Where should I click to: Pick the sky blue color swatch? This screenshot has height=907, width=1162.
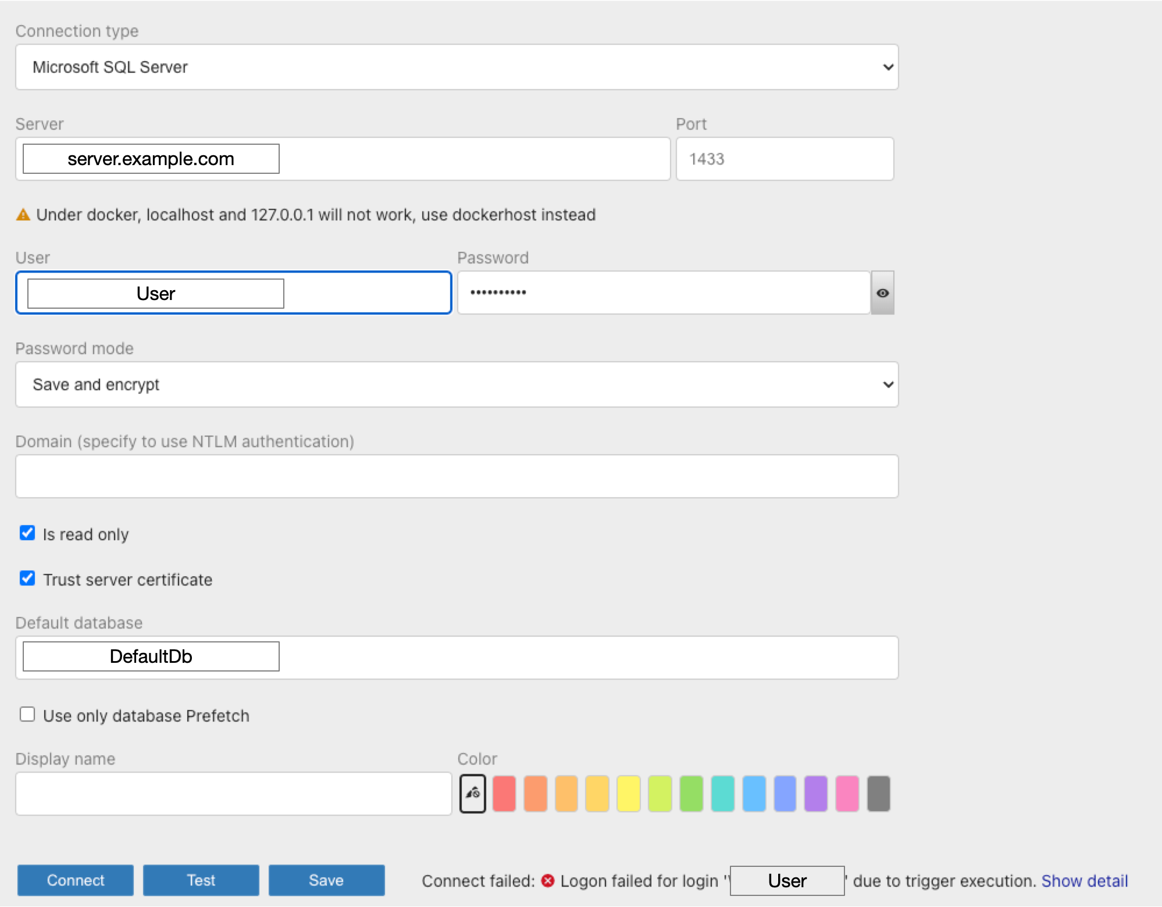coord(754,793)
